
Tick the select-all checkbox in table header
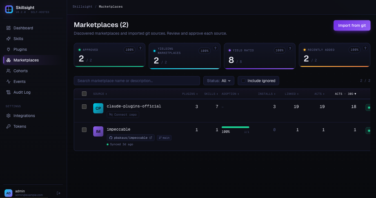pos(84,94)
